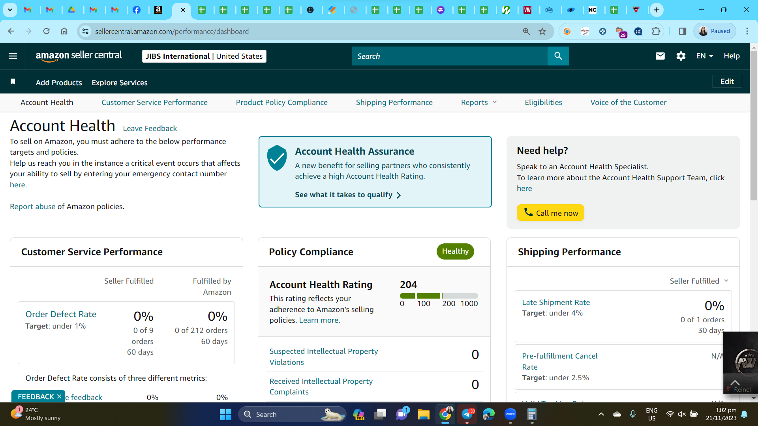Open the Chrome side panel
The height and width of the screenshot is (426, 758).
click(683, 31)
